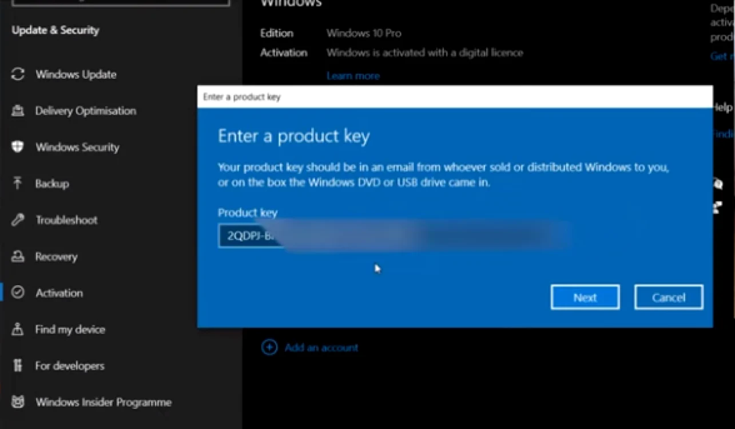Screen dimensions: 735x429
Task: Open the Windows Security page
Action: (77, 147)
